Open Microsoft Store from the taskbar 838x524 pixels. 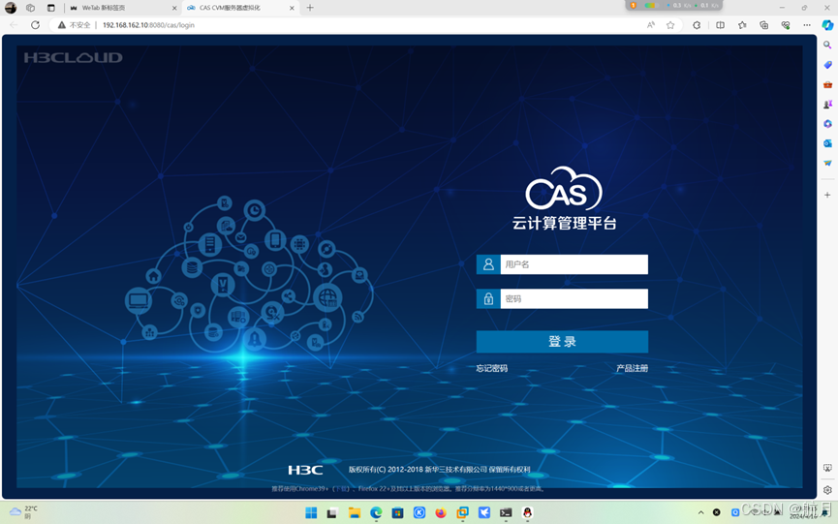click(x=397, y=512)
